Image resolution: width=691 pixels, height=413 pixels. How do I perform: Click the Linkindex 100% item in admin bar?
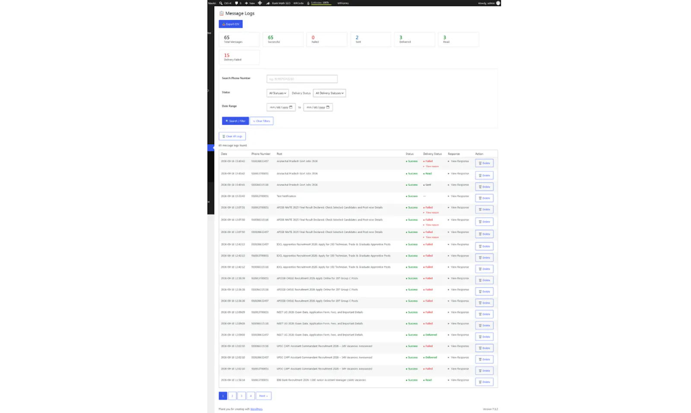tap(318, 3)
